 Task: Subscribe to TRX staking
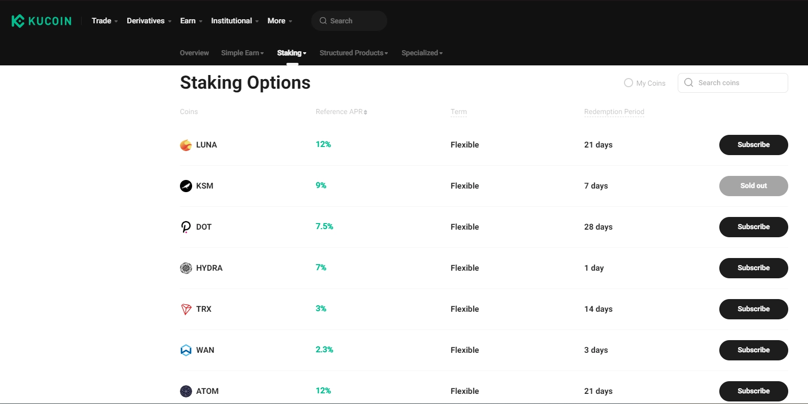[753, 309]
